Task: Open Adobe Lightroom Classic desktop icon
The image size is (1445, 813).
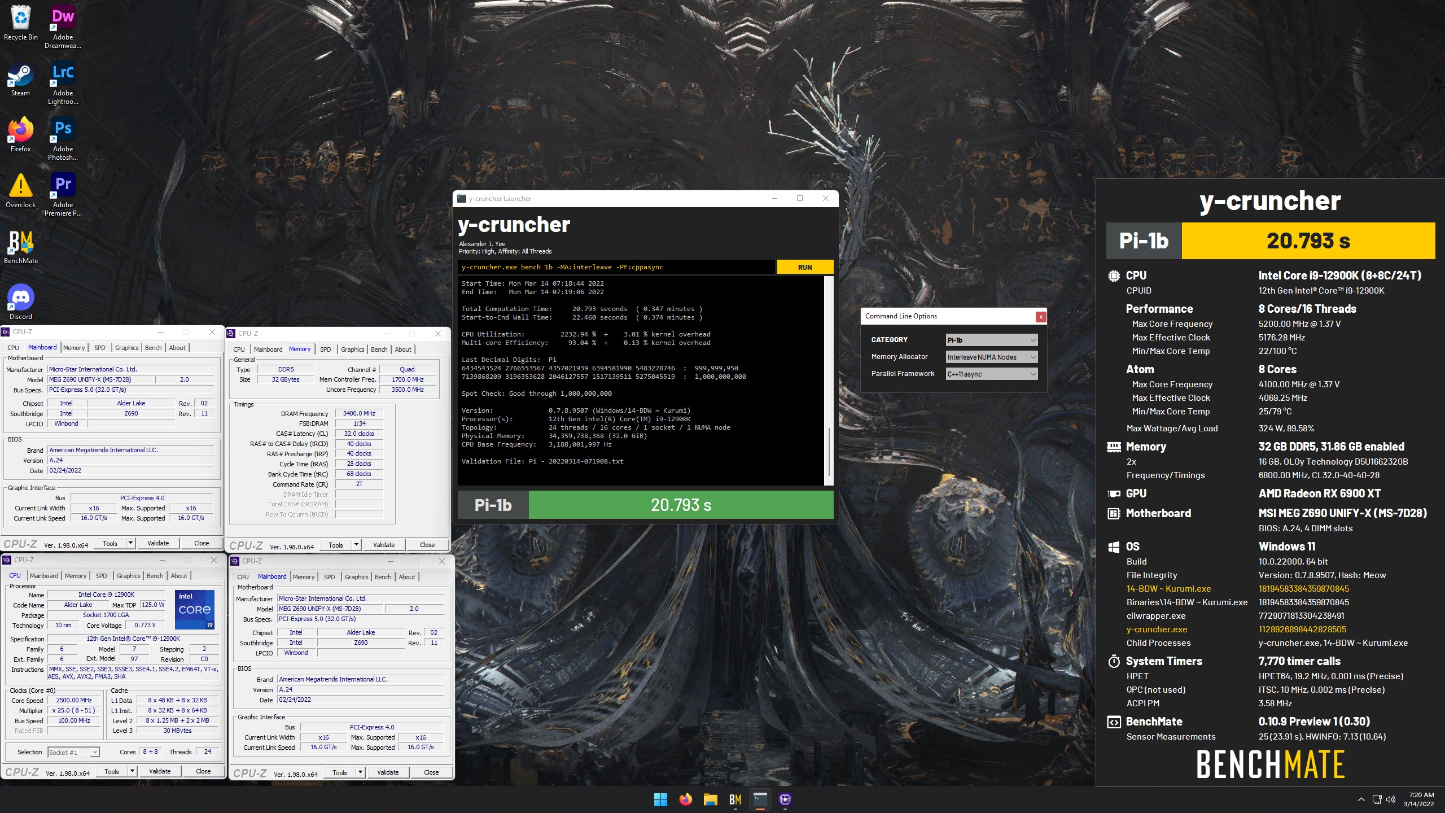Action: point(63,82)
